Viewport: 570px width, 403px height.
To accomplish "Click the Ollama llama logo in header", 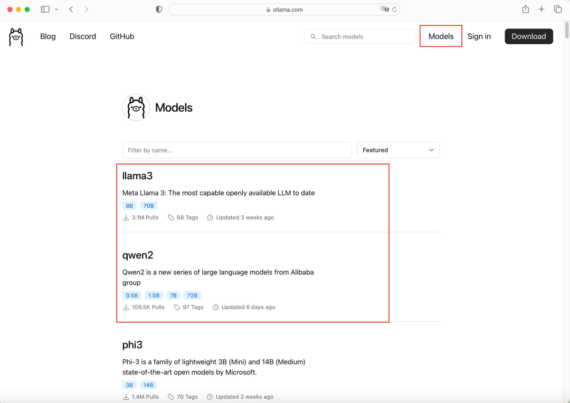I will coord(16,37).
